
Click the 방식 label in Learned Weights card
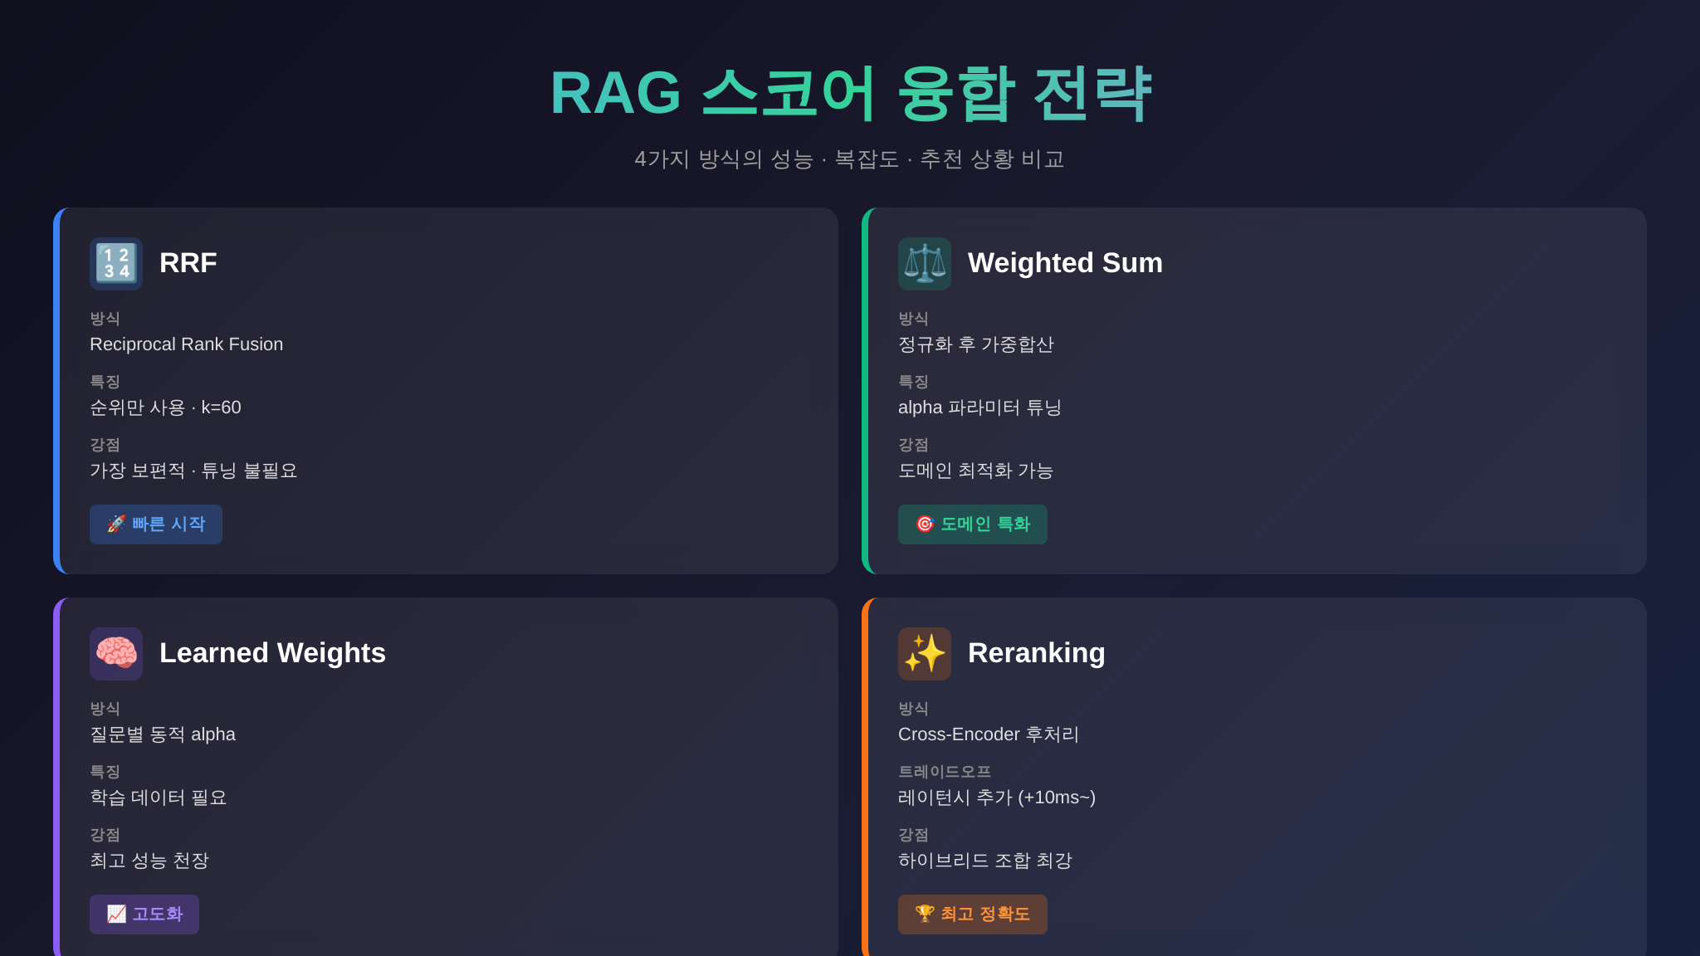pyautogui.click(x=105, y=709)
